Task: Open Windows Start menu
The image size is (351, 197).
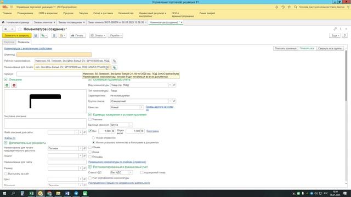Action: tap(4, 193)
